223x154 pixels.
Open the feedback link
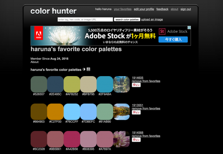tap(162, 9)
